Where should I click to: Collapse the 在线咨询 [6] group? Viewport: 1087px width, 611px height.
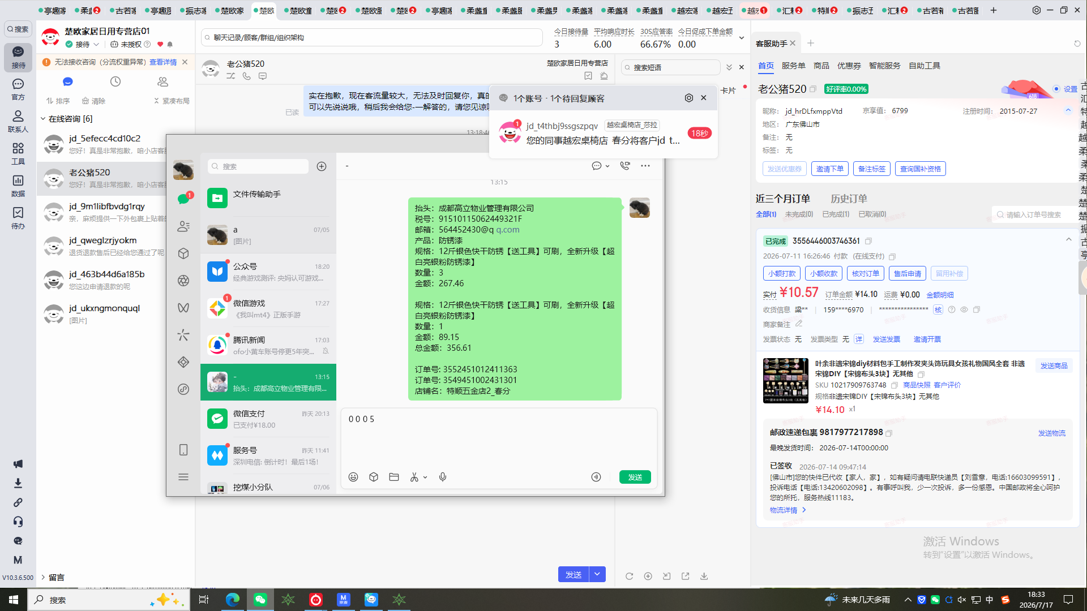43,119
